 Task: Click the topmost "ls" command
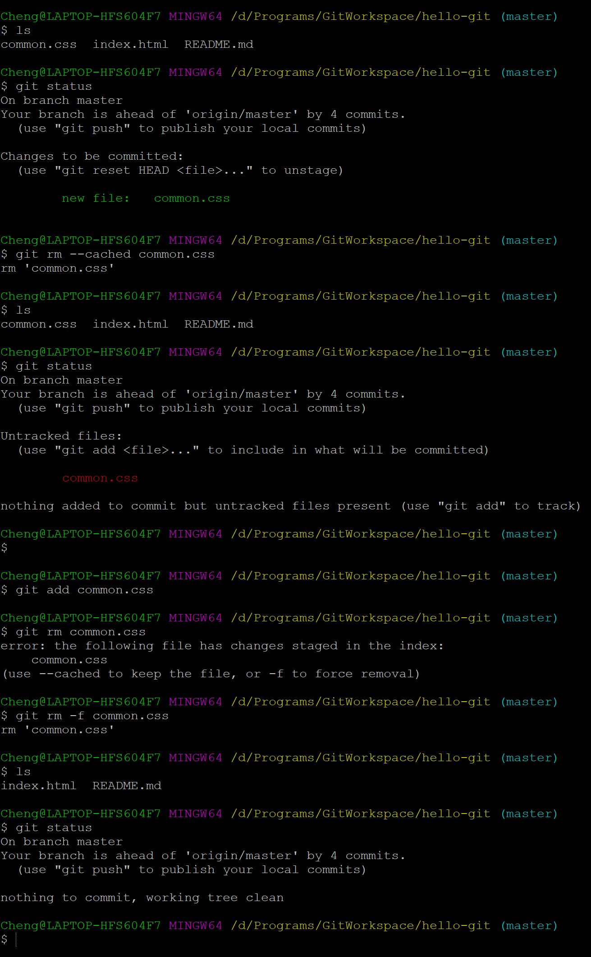click(23, 31)
